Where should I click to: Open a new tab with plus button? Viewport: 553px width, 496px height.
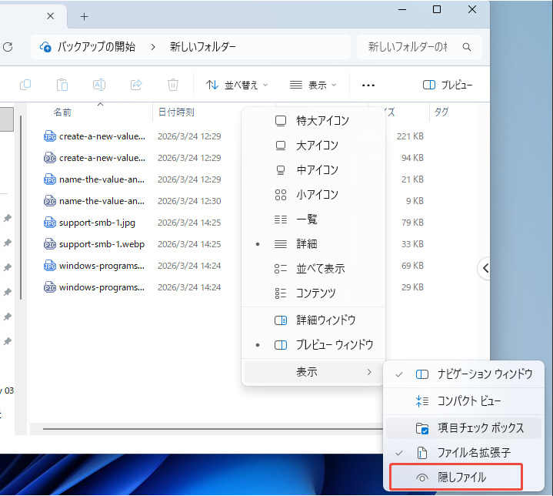pyautogui.click(x=85, y=17)
